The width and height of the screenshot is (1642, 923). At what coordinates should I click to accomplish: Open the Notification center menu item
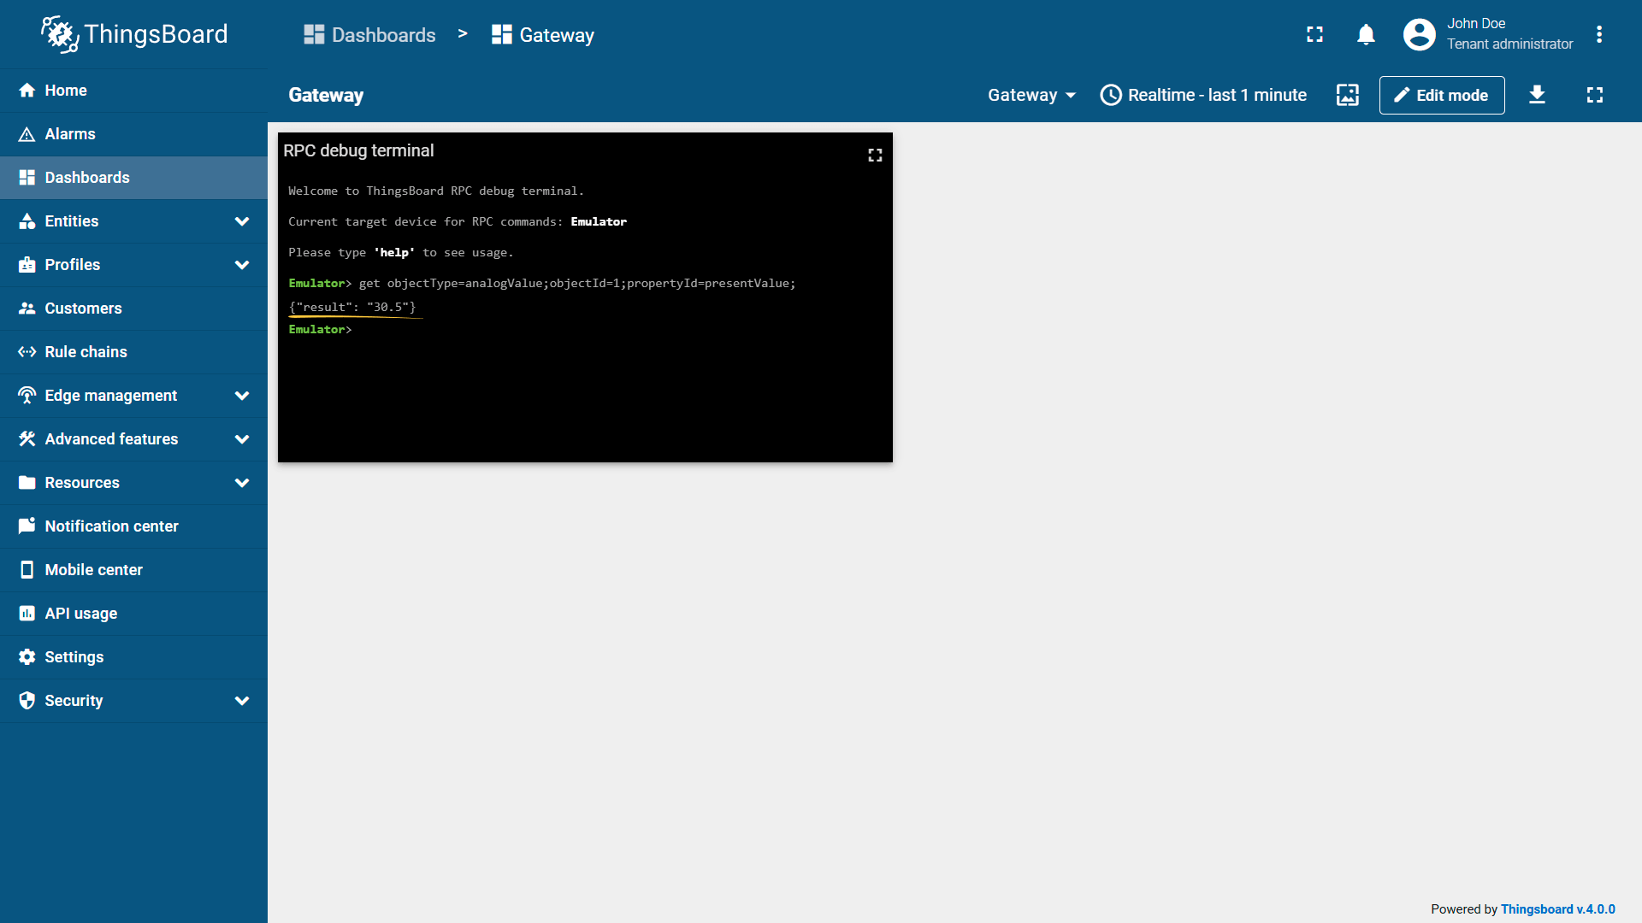click(111, 526)
